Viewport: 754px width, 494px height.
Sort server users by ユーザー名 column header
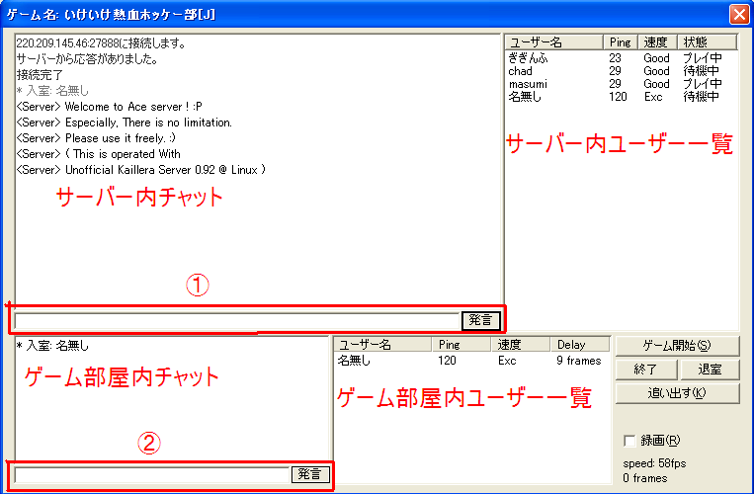[553, 42]
